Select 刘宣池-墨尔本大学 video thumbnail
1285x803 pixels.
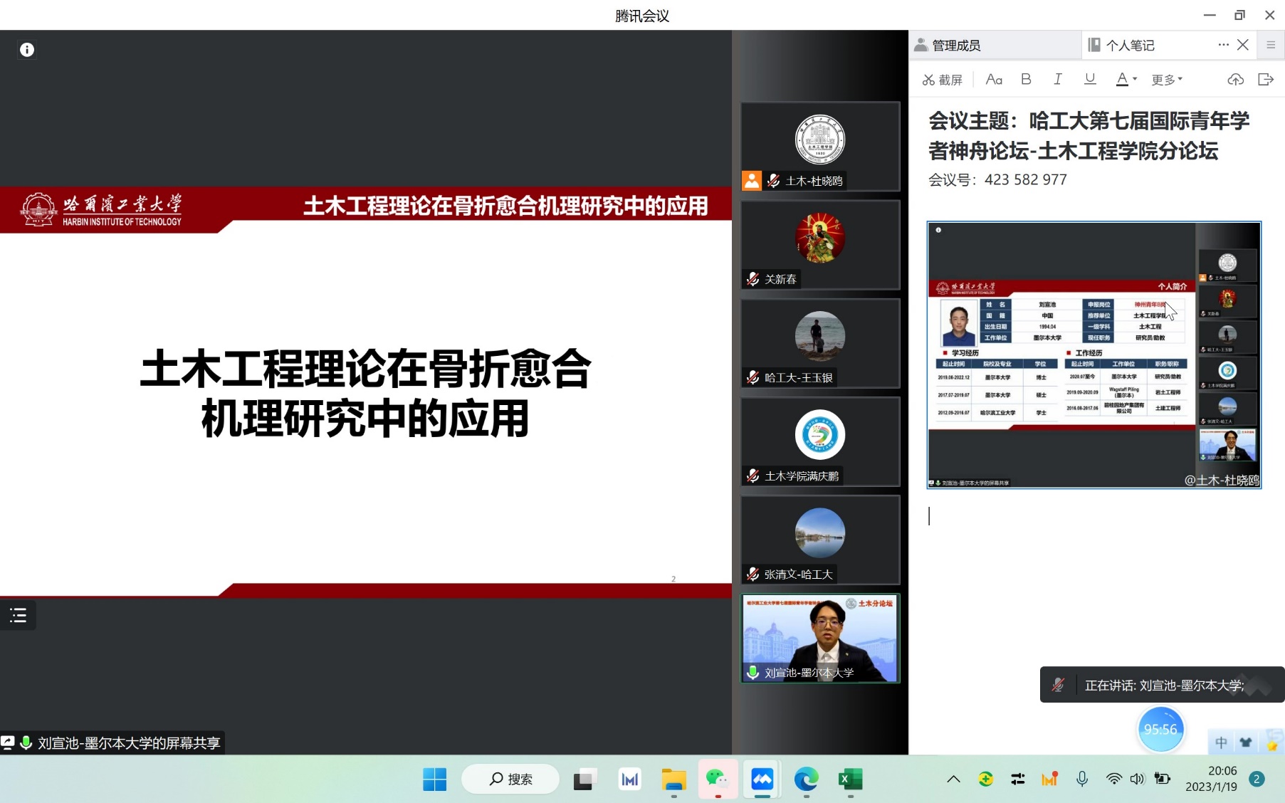tap(820, 638)
